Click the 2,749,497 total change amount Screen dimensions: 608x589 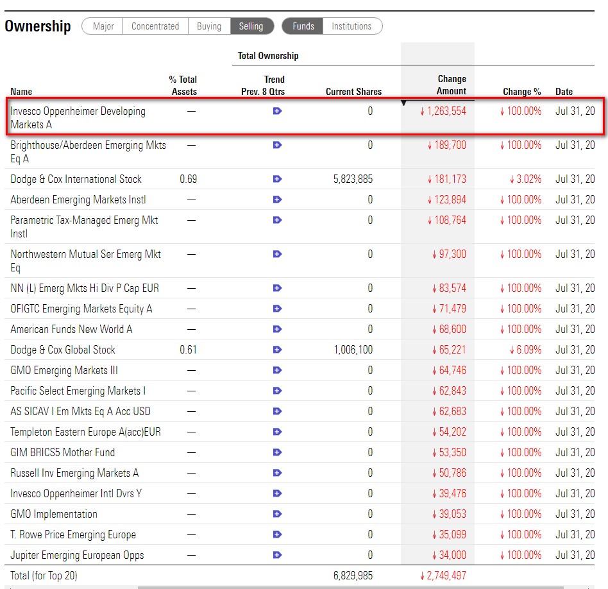tap(446, 576)
